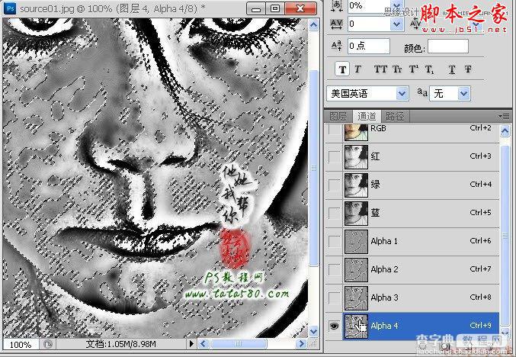Show visibility of Alpha 2 channel
The height and width of the screenshot is (357, 516).
335,270
